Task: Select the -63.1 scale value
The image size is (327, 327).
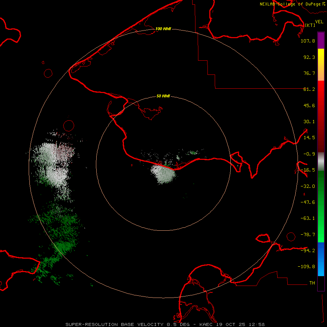Action: click(x=308, y=218)
